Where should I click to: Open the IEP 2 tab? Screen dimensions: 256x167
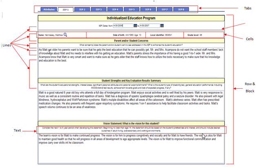pyautogui.click(x=82, y=9)
